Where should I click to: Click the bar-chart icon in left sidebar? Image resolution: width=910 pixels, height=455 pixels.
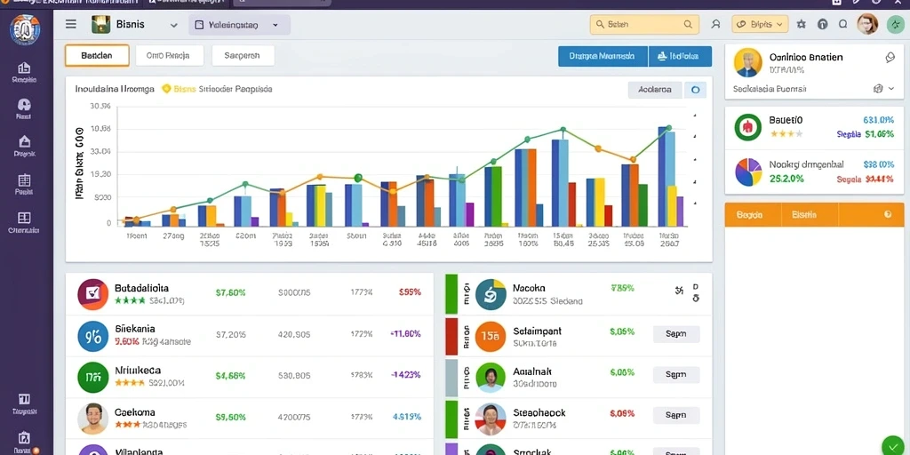tap(24, 68)
